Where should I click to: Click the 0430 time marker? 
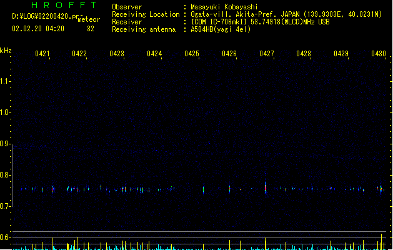click(x=379, y=54)
